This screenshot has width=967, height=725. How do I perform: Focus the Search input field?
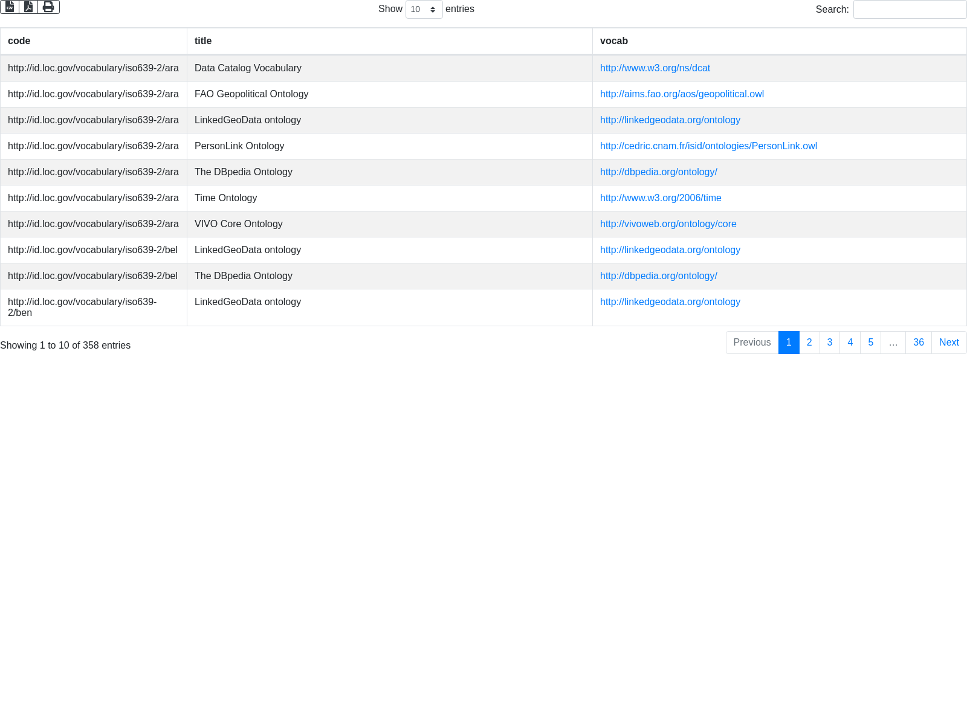910,10
